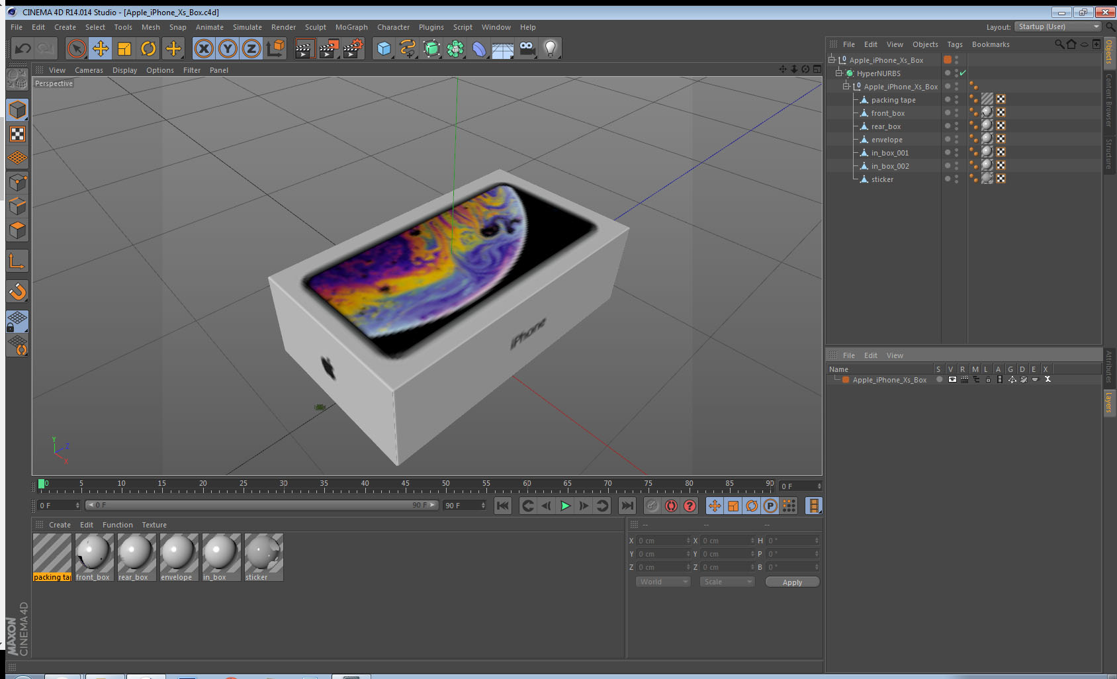The image size is (1117, 679).
Task: Render the active view clapperboard icon
Action: (304, 48)
